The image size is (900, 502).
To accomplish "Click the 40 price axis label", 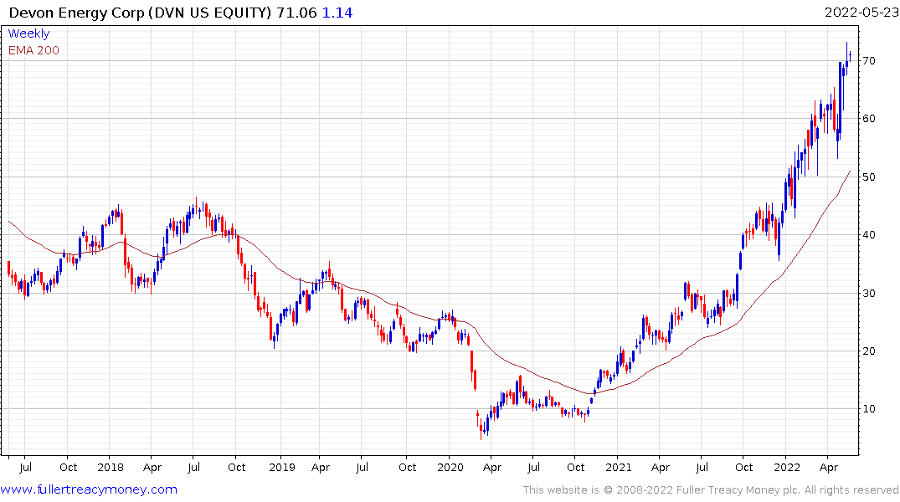I will [869, 234].
